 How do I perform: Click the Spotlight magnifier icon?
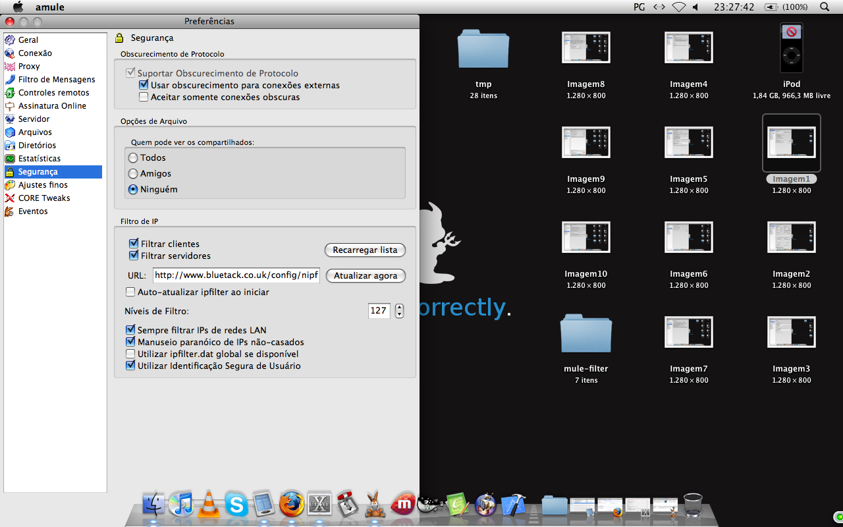tap(825, 7)
